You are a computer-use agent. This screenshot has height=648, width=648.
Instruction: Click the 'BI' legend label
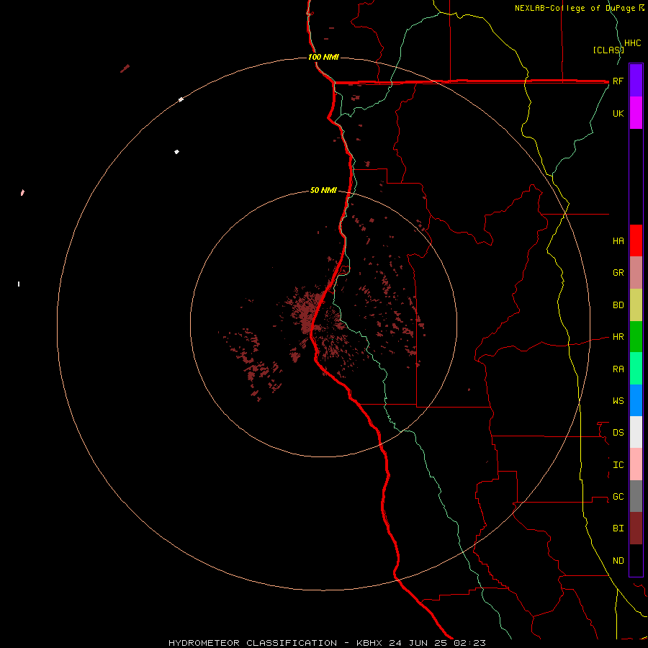pos(618,528)
